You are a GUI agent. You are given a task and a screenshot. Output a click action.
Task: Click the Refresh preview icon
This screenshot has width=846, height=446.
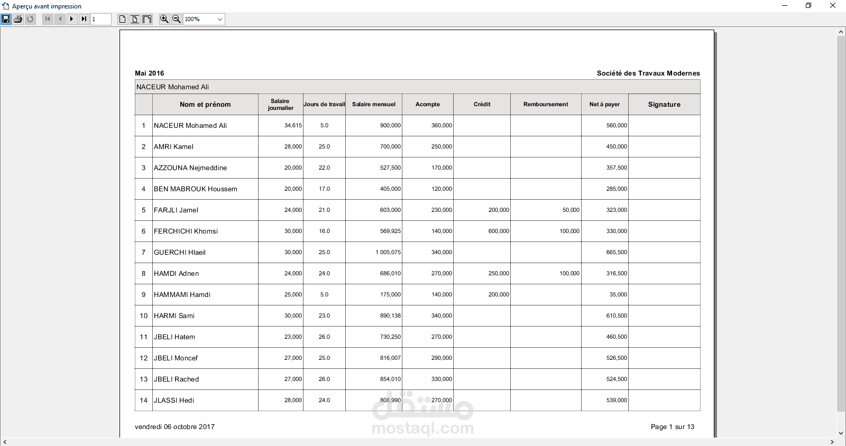[30, 19]
